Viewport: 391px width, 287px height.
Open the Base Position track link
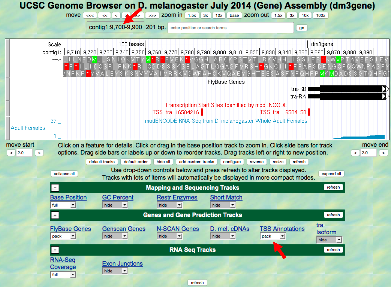coord(68,197)
